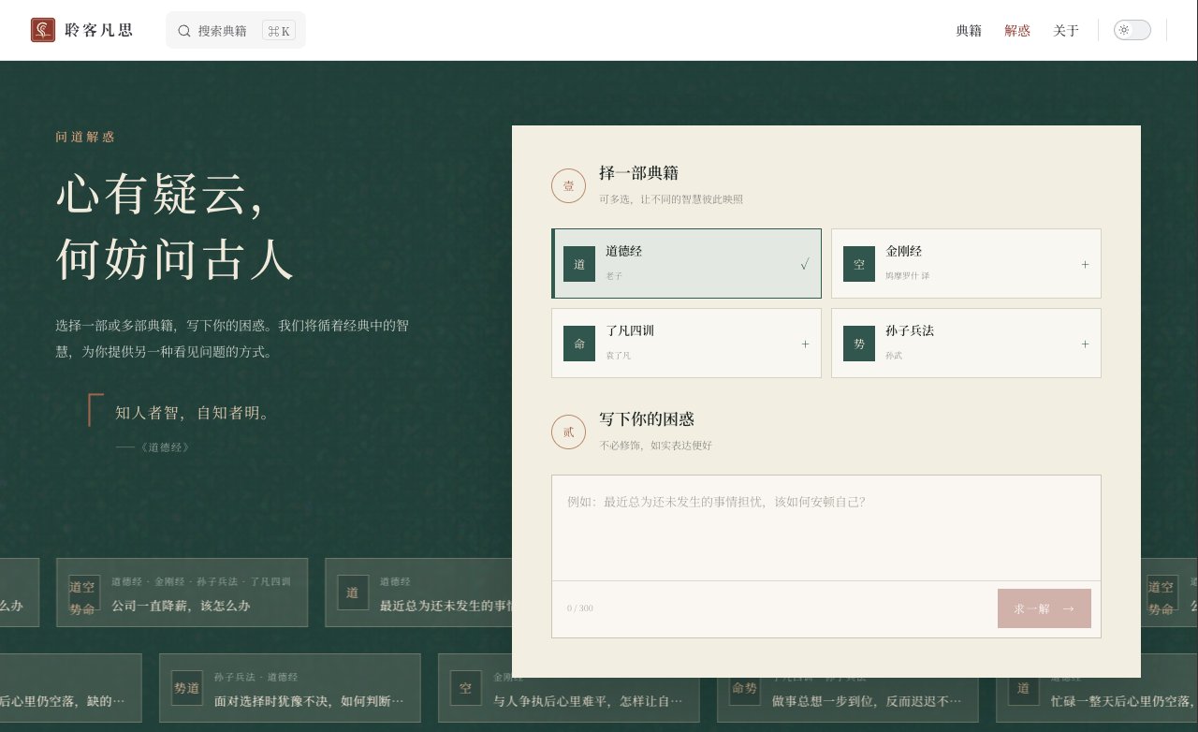Click the 择一部典籍 step heading
This screenshot has width=1198, height=732.
point(638,172)
